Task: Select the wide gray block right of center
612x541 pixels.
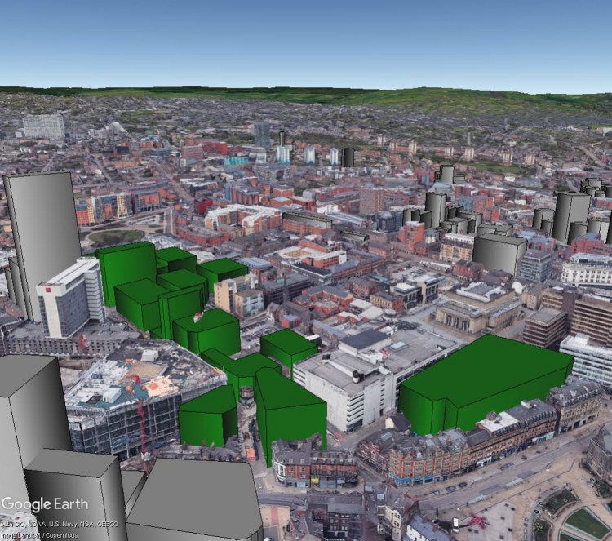Action: [x=499, y=254]
